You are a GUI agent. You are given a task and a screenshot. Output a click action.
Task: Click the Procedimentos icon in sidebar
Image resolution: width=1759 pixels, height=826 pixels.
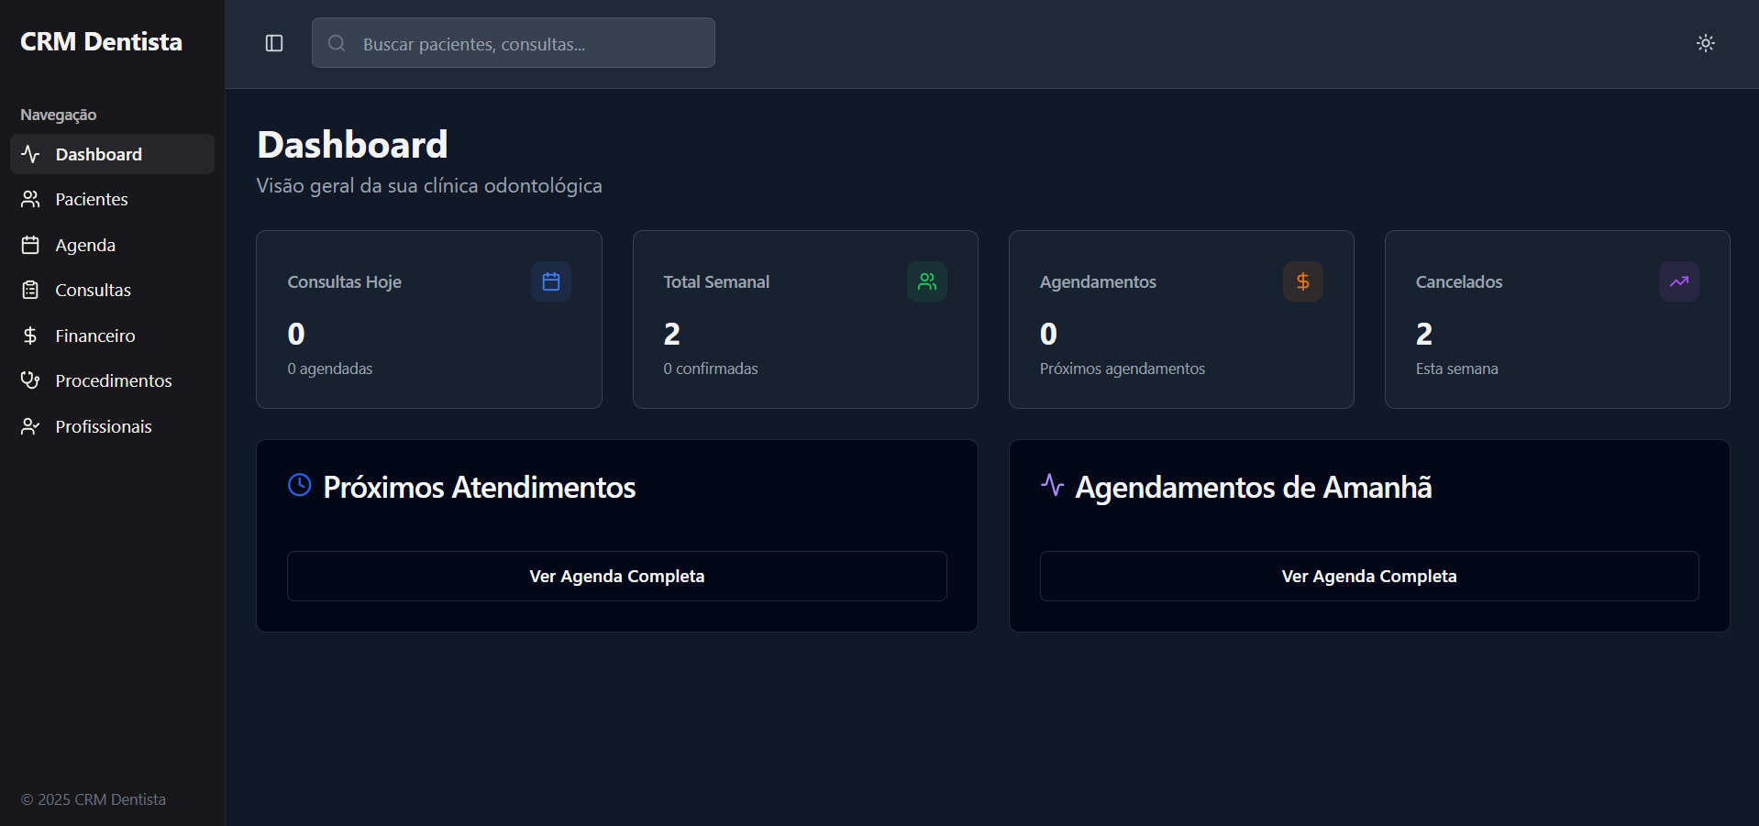(30, 380)
